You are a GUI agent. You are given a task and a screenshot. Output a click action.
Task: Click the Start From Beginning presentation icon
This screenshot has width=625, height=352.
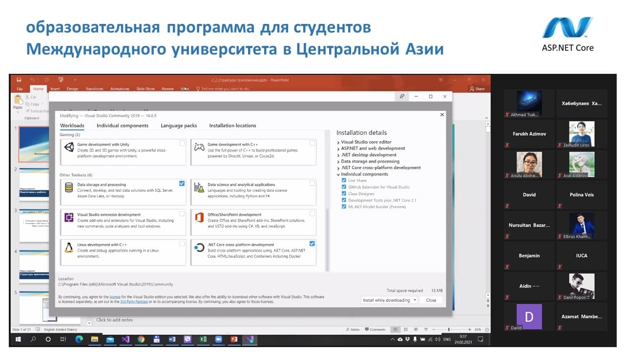coord(61,80)
